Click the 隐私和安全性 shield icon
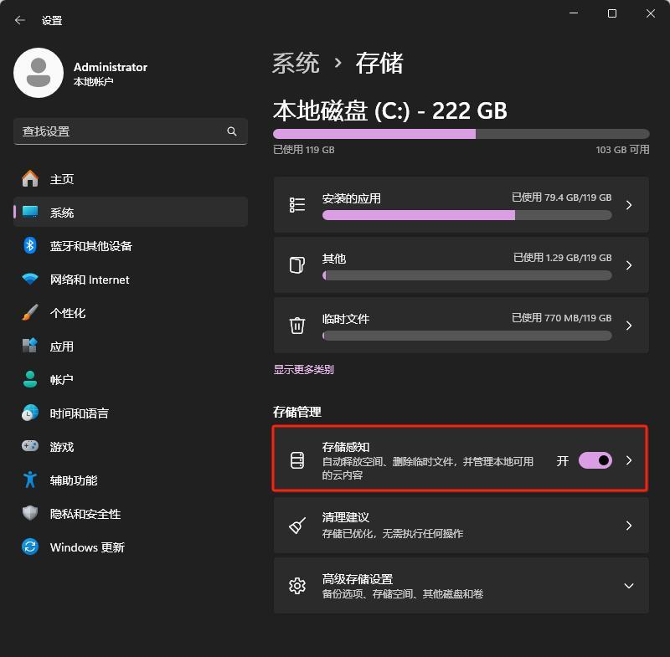Image resolution: width=670 pixels, height=657 pixels. coord(30,514)
